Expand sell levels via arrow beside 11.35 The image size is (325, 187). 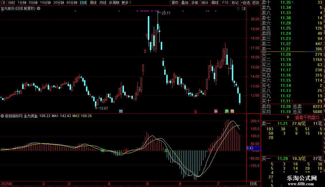click(292, 2)
